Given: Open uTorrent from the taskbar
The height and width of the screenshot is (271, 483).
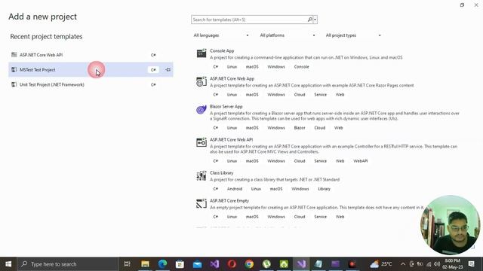Looking at the screenshot, I should [266, 264].
